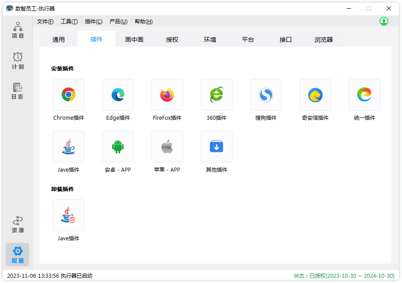Switch to the 画中画 tab

[134, 40]
